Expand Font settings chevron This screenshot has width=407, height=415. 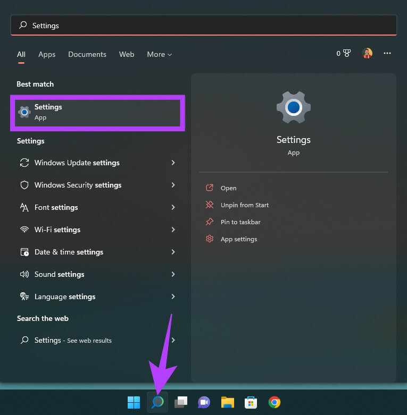pos(173,207)
